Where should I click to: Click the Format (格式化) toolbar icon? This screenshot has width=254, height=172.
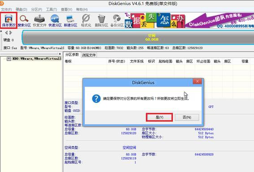point(86,21)
